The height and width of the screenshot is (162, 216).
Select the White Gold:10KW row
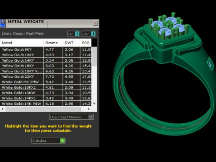tap(45, 93)
